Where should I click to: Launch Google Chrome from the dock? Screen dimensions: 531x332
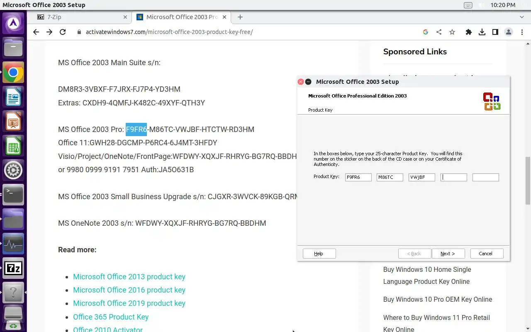point(13,73)
